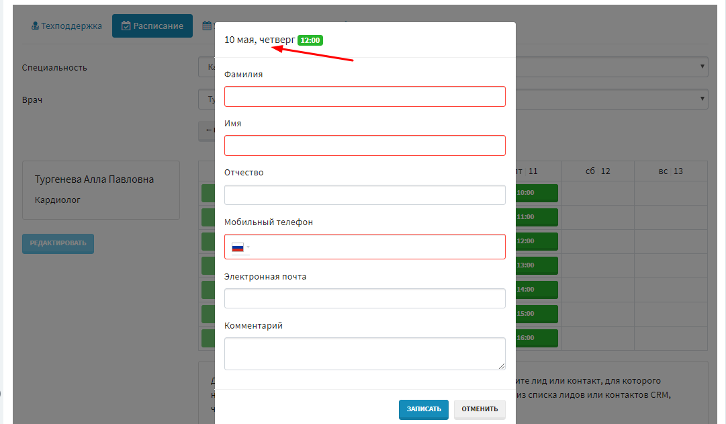The width and height of the screenshot is (726, 424).
Task: Click the Электронная почта field
Action: point(365,298)
